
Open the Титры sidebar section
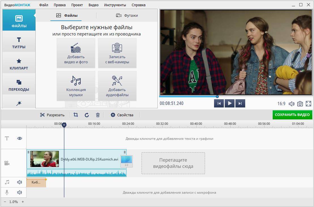(x=19, y=41)
